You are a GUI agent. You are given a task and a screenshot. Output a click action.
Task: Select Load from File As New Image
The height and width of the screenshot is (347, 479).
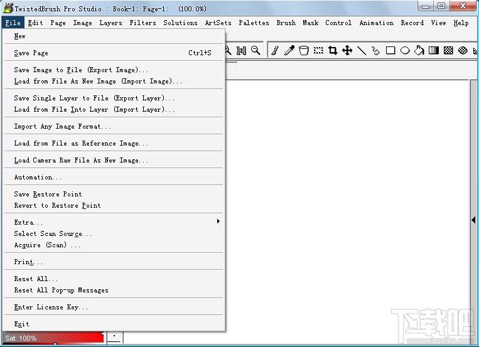[x=114, y=81]
